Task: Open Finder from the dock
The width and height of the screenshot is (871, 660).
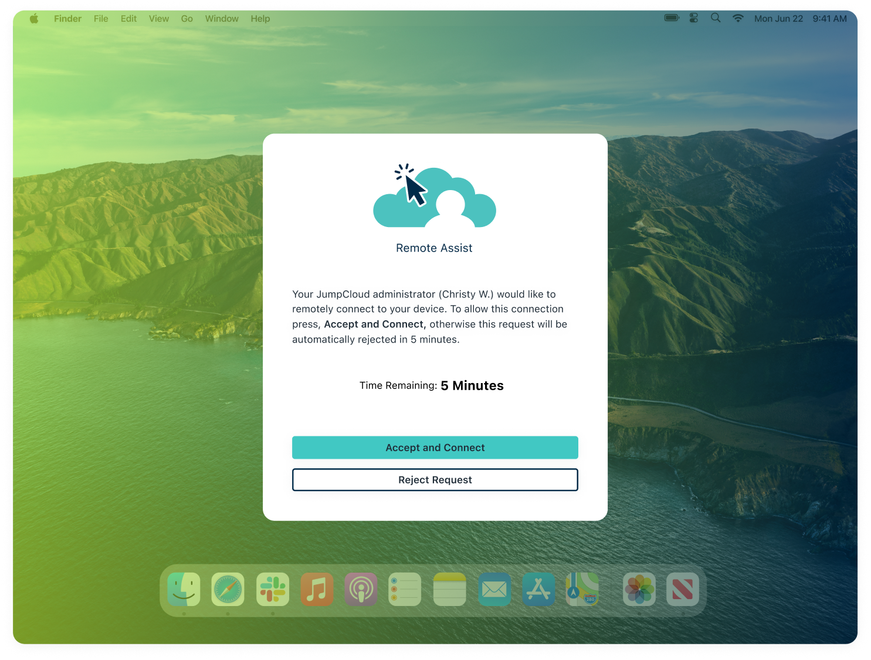Action: point(184,590)
